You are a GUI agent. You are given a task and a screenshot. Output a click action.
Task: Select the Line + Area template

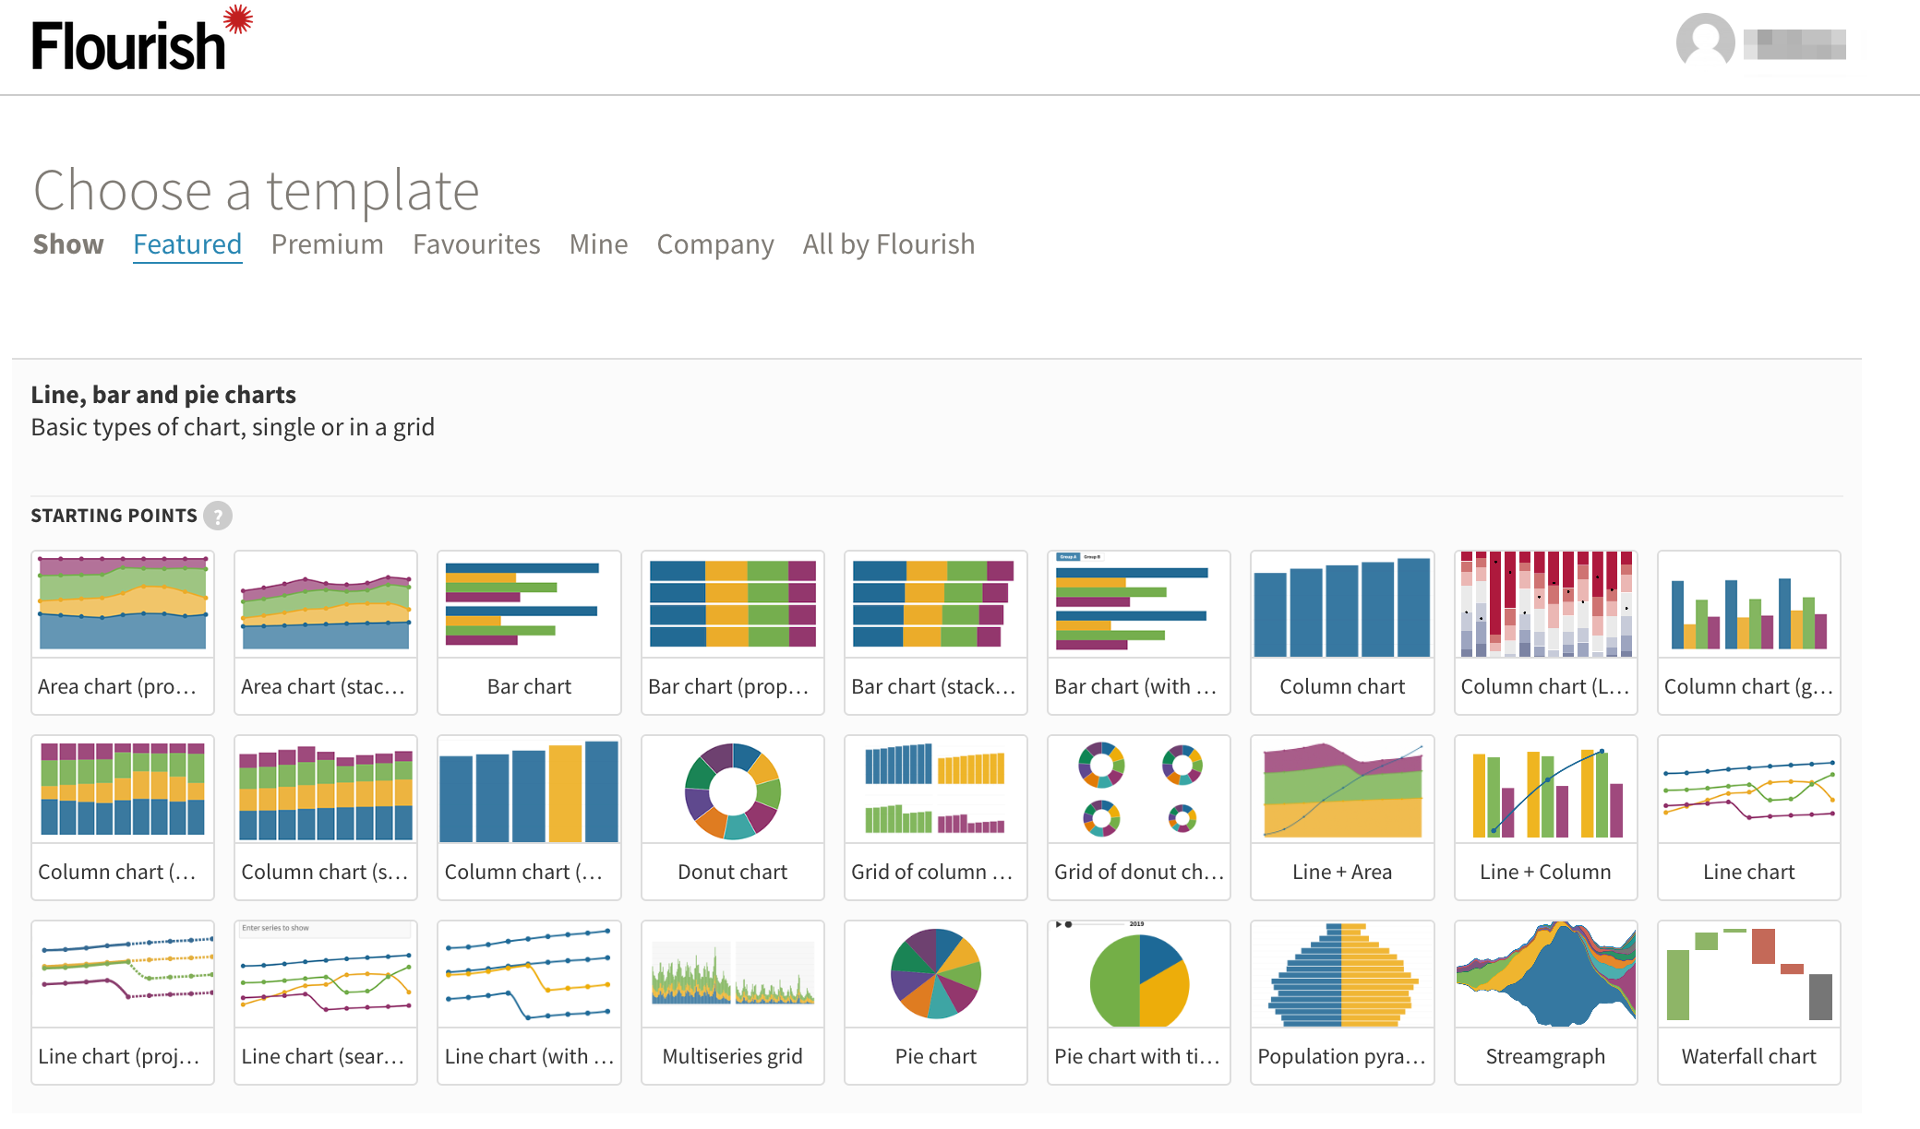click(x=1342, y=817)
